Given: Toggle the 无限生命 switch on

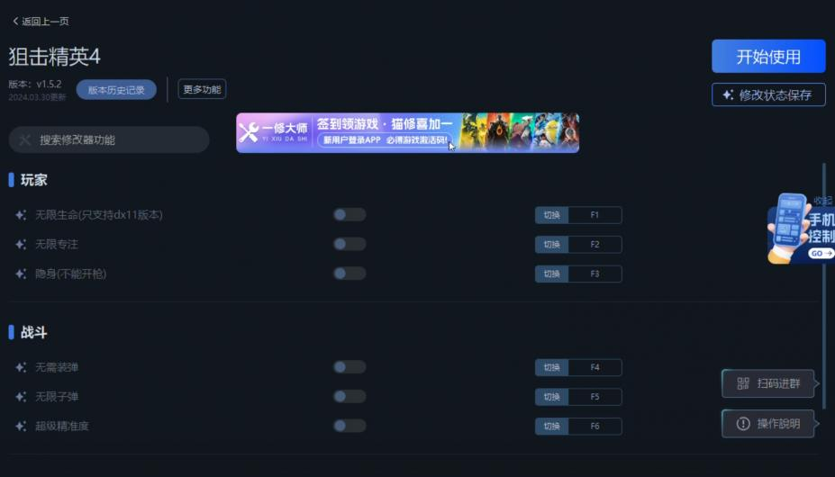Looking at the screenshot, I should (x=349, y=214).
